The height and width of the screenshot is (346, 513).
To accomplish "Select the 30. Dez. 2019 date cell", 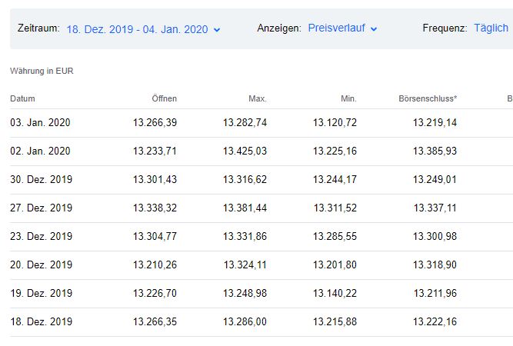I will click(41, 179).
